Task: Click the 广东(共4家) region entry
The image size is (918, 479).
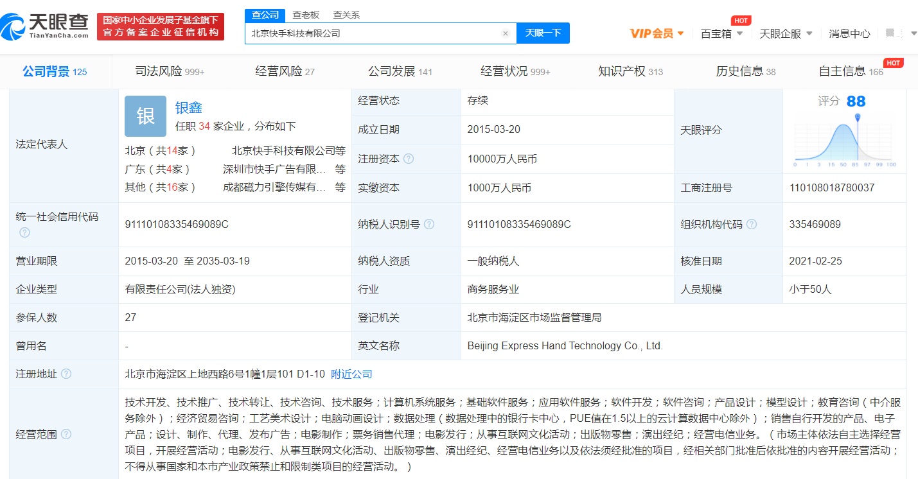Action: 157,169
